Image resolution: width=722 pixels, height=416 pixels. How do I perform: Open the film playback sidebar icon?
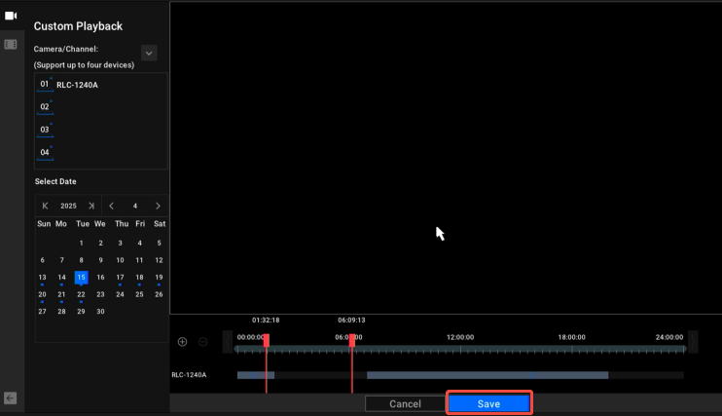[x=11, y=44]
